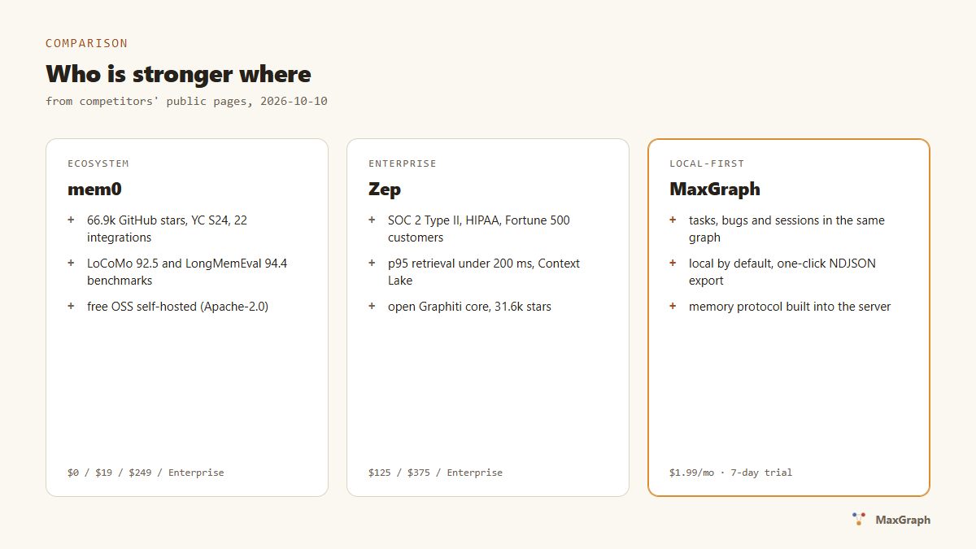Viewport: 976px width, 549px height.
Task: Select the "COMPARISON" section label
Action: pos(86,43)
